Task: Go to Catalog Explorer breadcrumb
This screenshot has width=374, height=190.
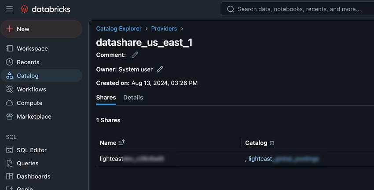Action: [119, 29]
